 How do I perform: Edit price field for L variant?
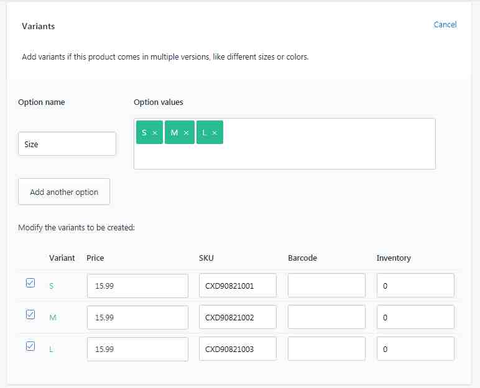[137, 349]
